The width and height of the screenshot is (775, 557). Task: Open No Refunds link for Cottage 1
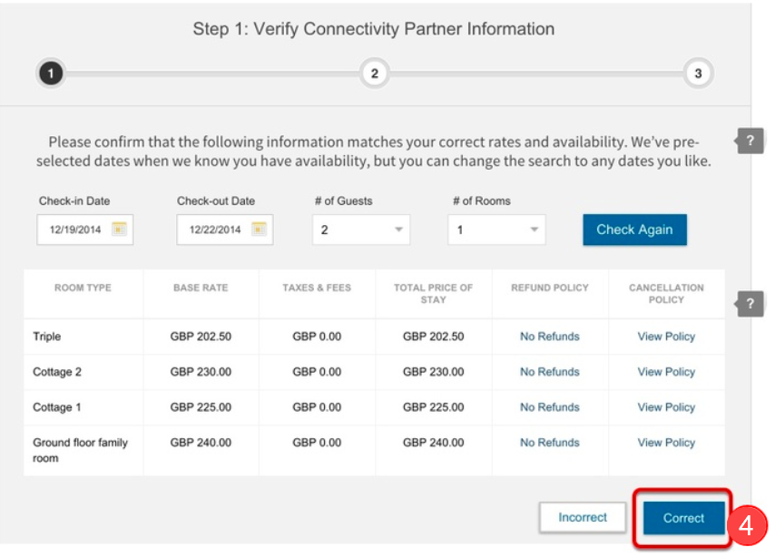(549, 407)
